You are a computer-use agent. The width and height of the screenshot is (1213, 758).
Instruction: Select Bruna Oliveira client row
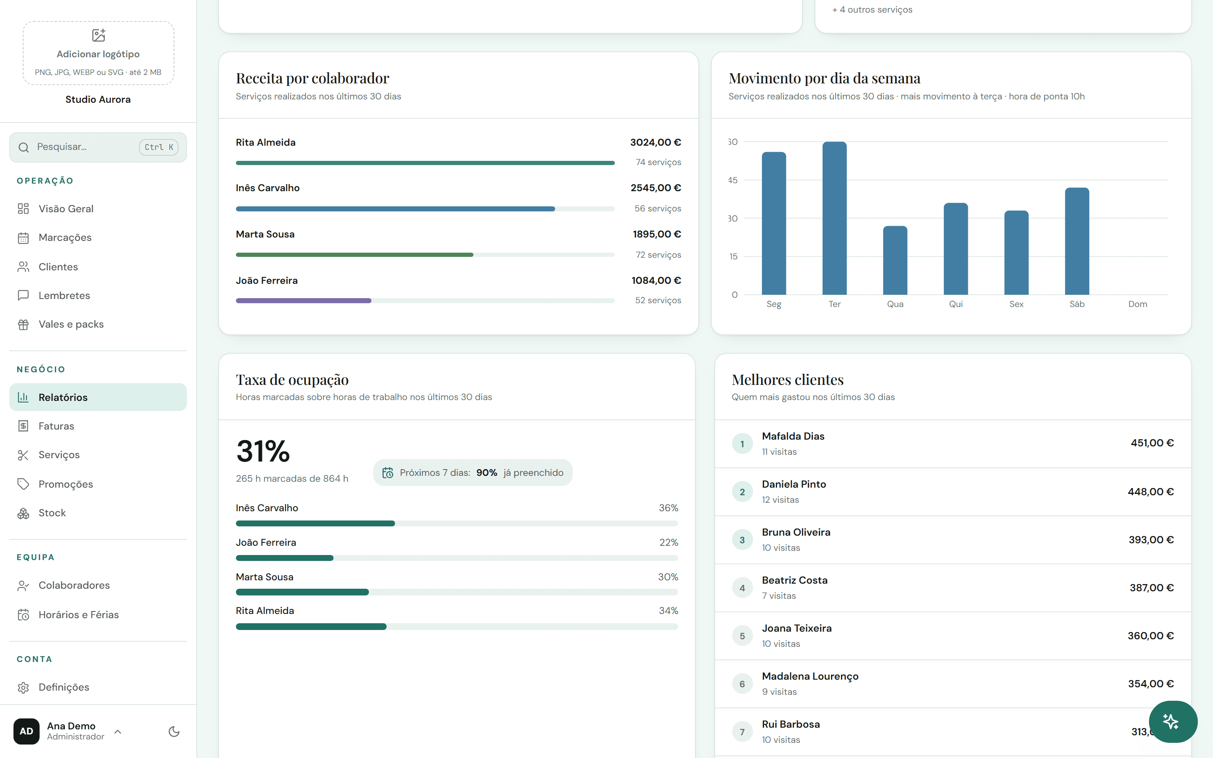tap(952, 540)
